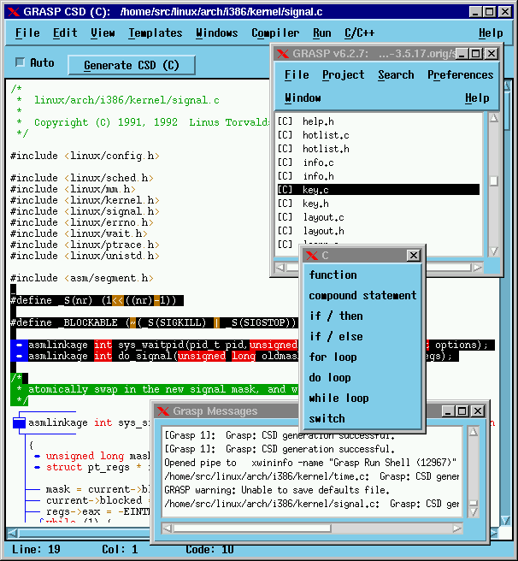
Task: Click Grasp Messages horizontal scroll right arrow
Action: coord(456,529)
